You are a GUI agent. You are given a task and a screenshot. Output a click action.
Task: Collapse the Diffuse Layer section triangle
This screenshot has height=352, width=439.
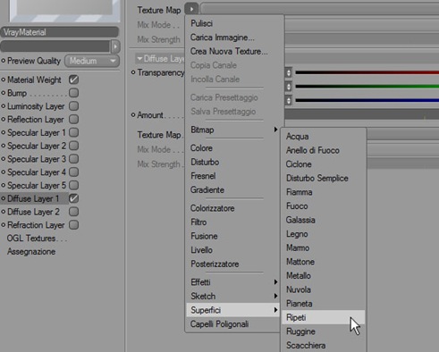pos(139,59)
